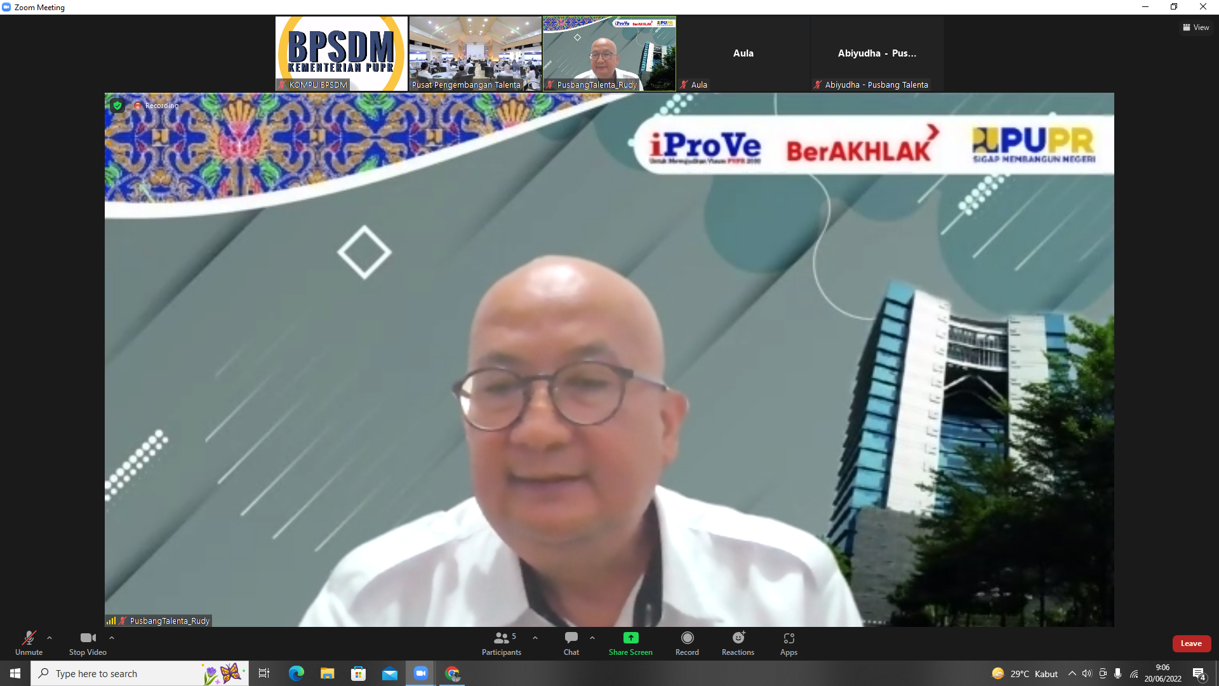
Task: Click the Zoom Meeting title bar icon
Action: (6, 7)
